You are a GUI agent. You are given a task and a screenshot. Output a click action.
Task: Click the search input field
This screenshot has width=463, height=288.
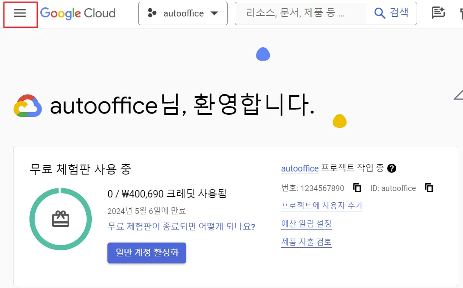tap(301, 13)
